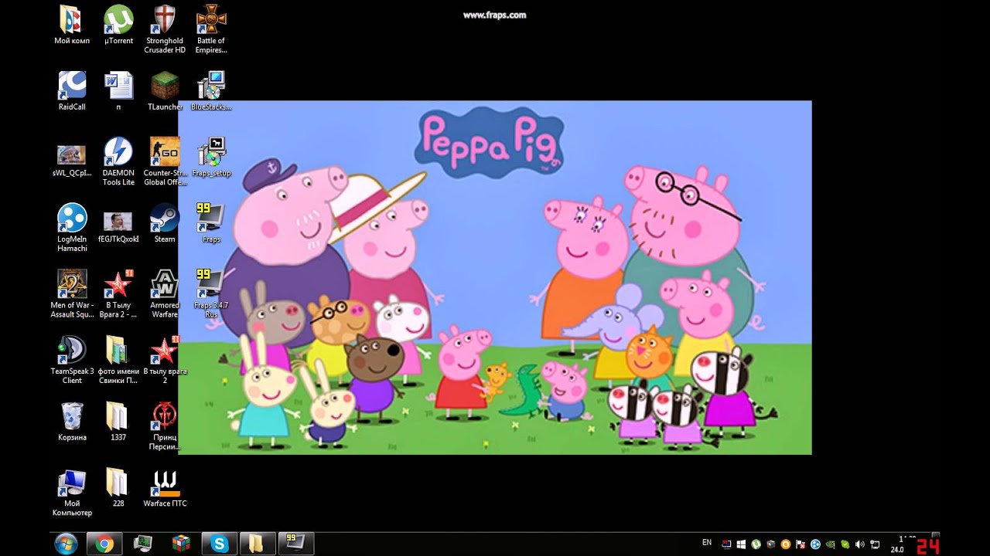Open the Windows Start button

67,544
